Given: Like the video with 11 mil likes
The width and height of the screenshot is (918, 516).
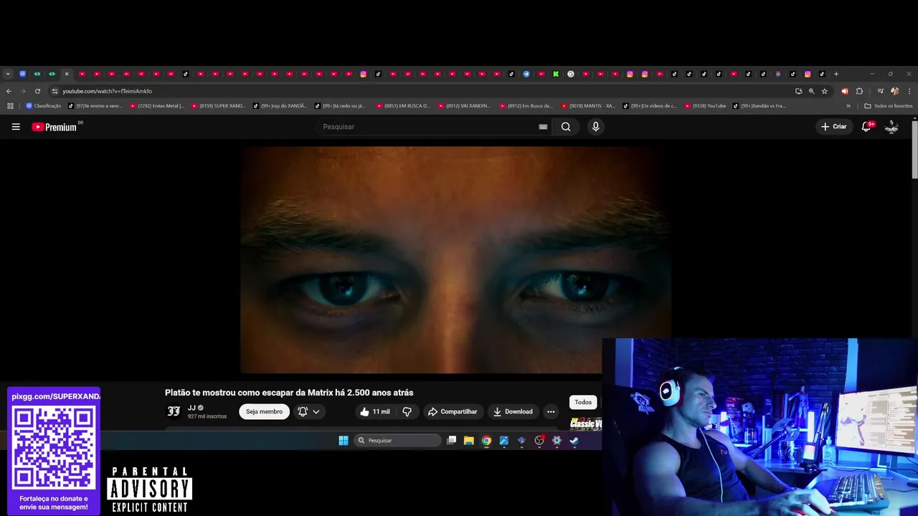Looking at the screenshot, I should (x=374, y=411).
